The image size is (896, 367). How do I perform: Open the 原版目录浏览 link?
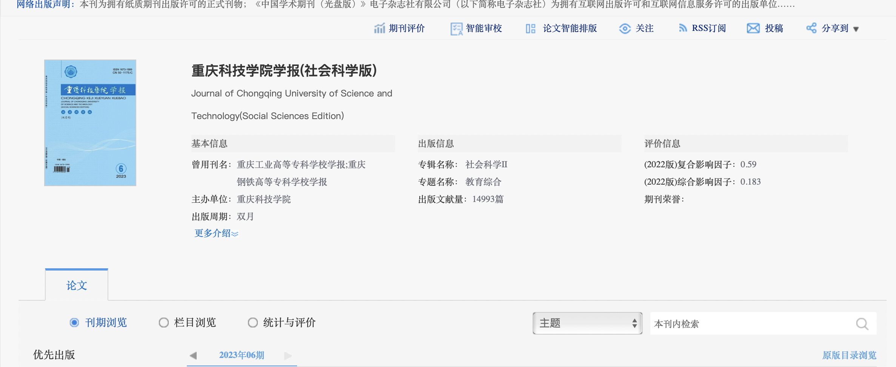pos(849,355)
